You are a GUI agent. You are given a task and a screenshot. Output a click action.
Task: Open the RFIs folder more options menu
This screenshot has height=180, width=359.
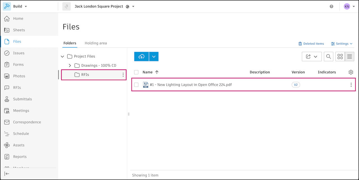click(123, 75)
